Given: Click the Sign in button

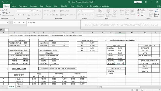Looking at the screenshot, I should coord(138,2).
